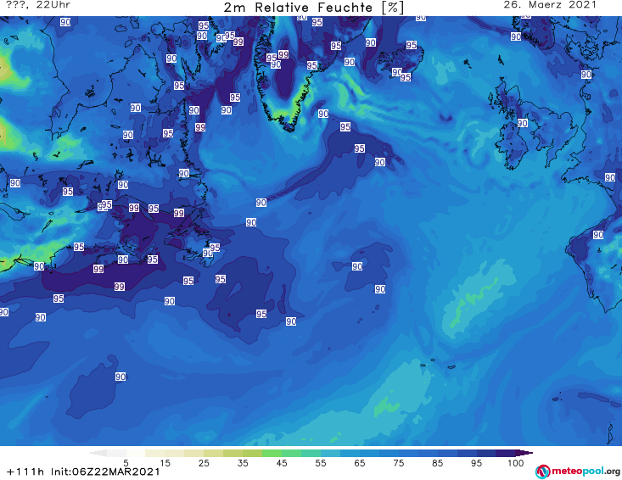622x480 pixels.
Task: Click the "2m Relative Feuchte [%]" title
Action: click(x=314, y=8)
